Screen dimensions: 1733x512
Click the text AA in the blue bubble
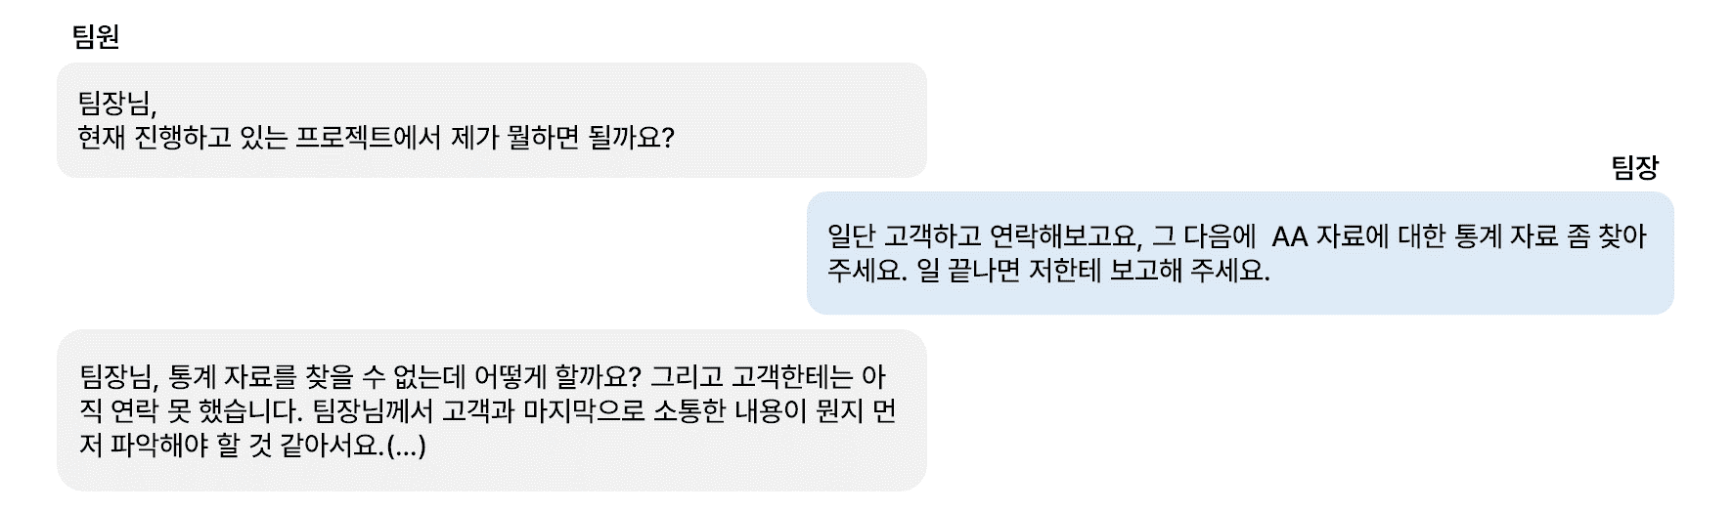coord(1289,236)
